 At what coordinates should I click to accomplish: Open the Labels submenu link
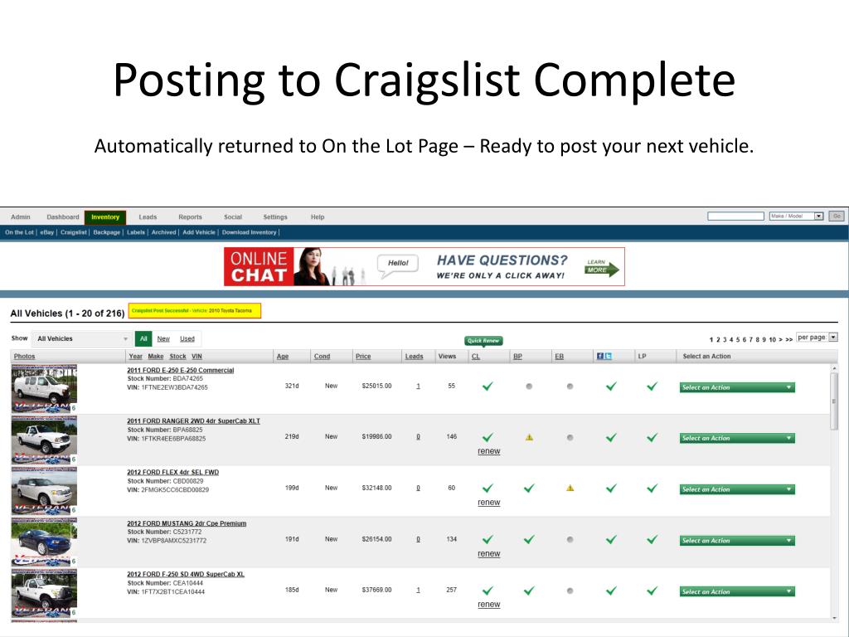point(136,232)
